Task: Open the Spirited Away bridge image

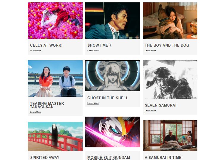Action: pos(55,136)
